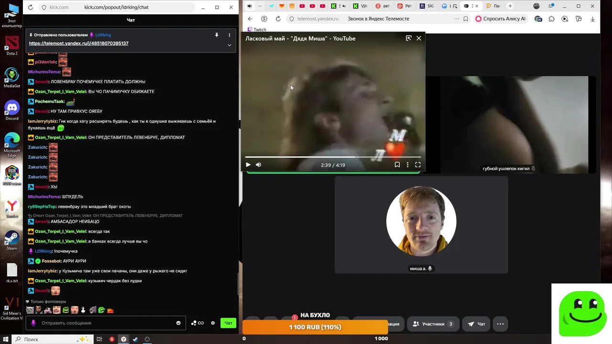Reload the Kick chat popout page
Image resolution: width=612 pixels, height=344 pixels.
coord(31,7)
